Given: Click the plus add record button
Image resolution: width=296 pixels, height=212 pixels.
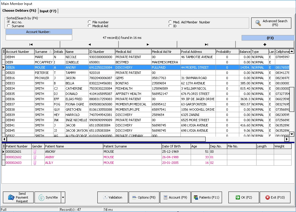Looking at the screenshot, I should 265,44.
